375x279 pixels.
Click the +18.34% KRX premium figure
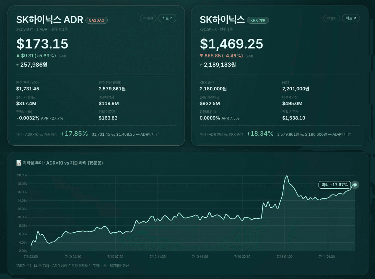[260, 134]
